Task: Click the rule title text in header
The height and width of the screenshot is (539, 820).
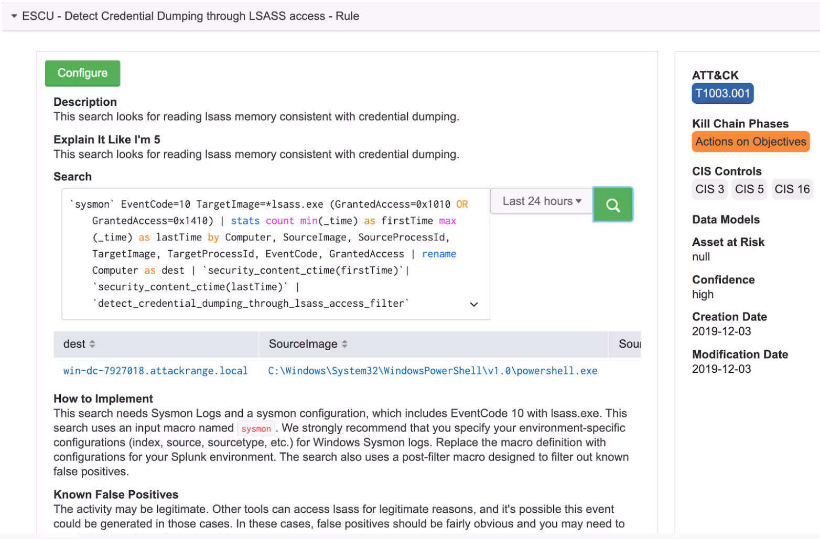Action: pyautogui.click(x=190, y=16)
